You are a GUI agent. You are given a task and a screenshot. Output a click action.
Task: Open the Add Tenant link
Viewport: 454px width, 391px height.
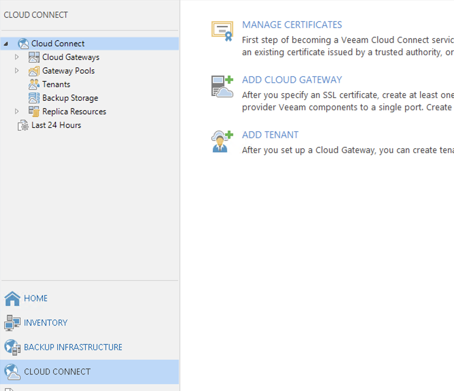tap(270, 135)
